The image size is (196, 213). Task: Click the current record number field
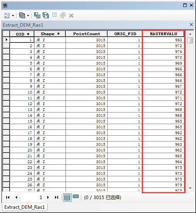[32, 198]
